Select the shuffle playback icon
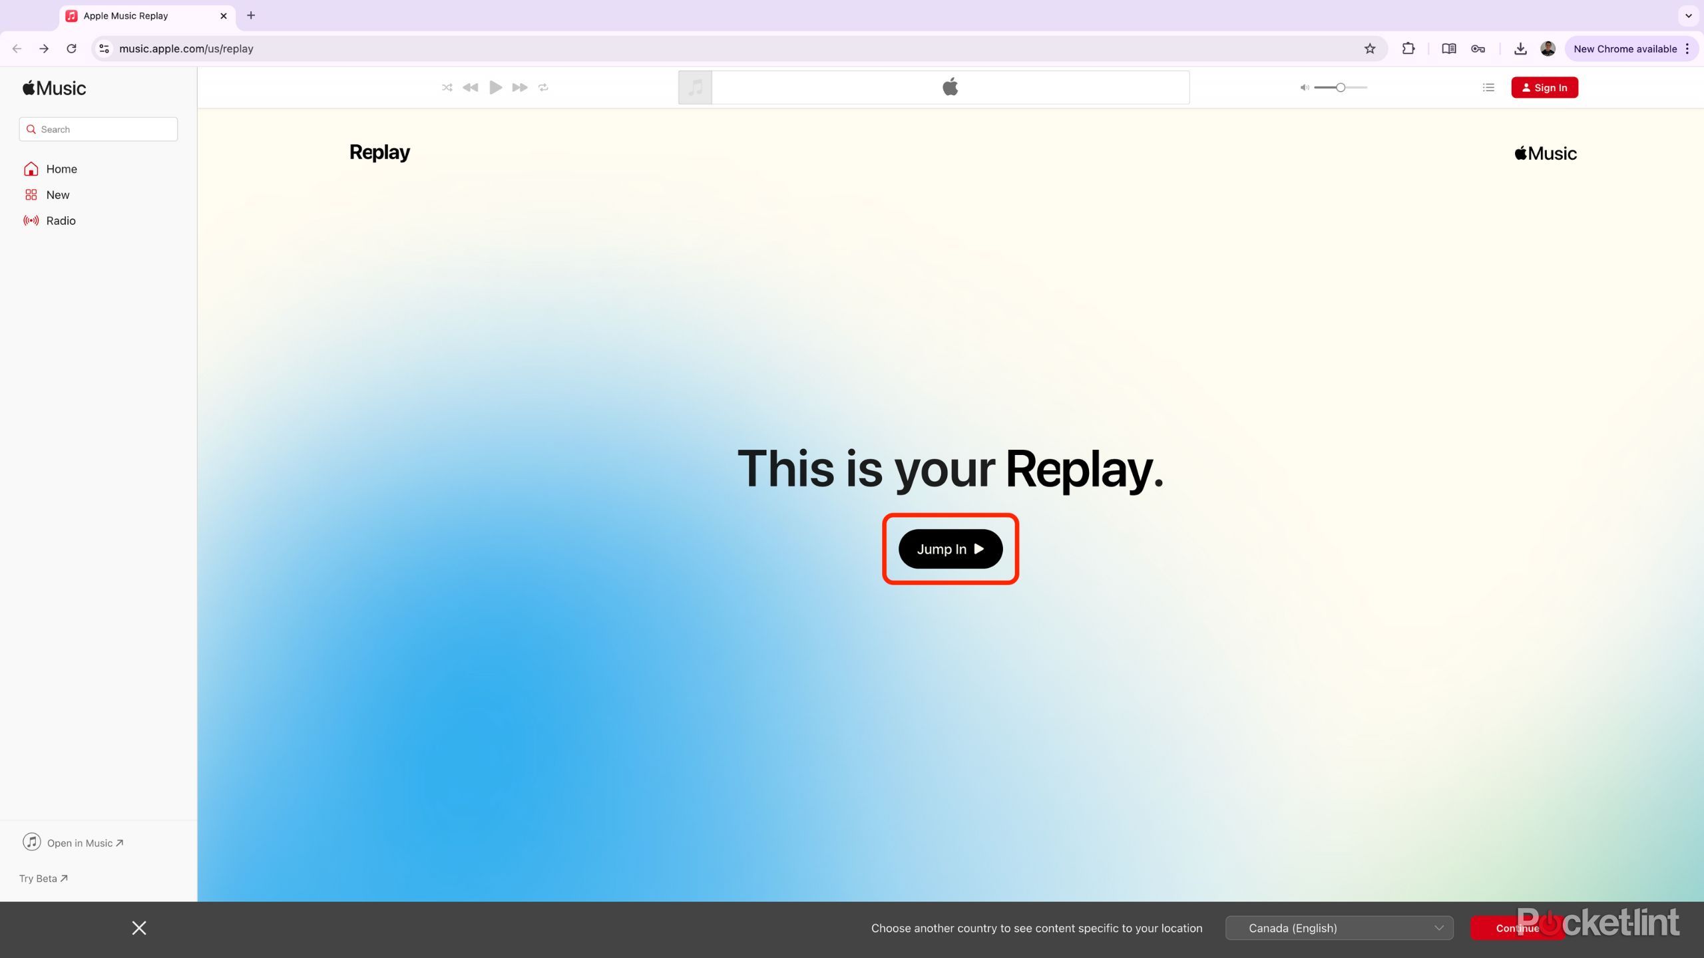The height and width of the screenshot is (958, 1704). click(x=447, y=87)
